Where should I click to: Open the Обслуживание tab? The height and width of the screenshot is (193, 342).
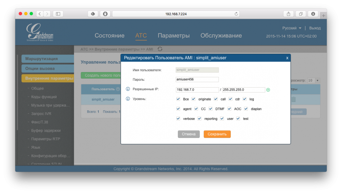(x=221, y=36)
